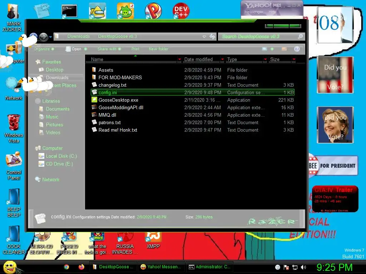This screenshot has height=274, width=366.
Task: Click New folder in the toolbar
Action: (x=158, y=49)
